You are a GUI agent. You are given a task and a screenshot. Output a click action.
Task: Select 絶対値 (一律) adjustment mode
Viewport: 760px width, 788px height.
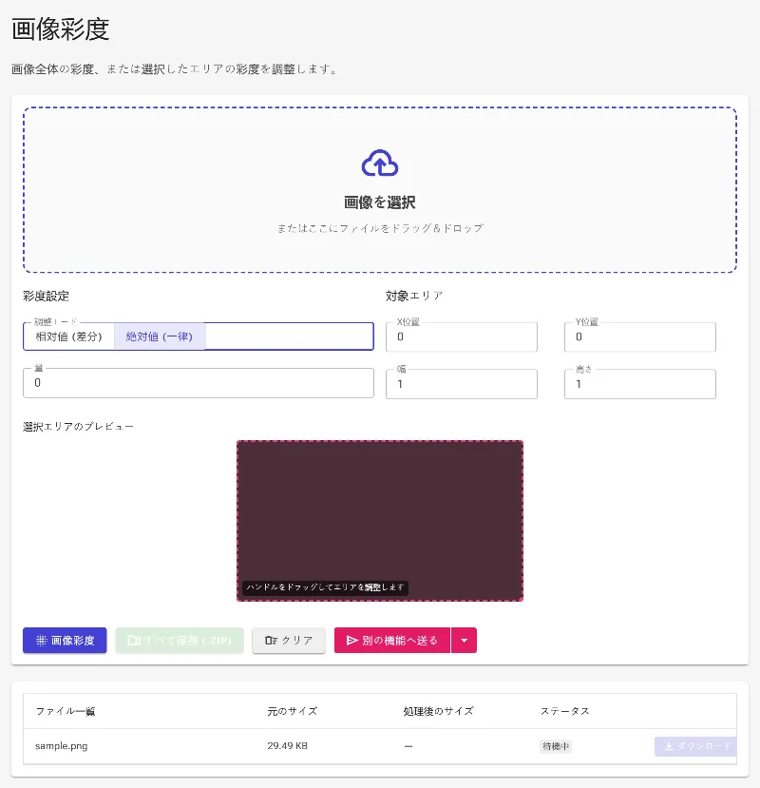click(x=160, y=336)
